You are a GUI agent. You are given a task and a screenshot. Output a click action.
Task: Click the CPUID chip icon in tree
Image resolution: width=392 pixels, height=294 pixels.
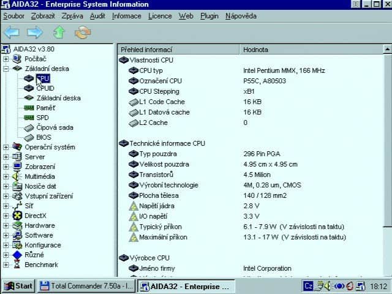click(29, 88)
